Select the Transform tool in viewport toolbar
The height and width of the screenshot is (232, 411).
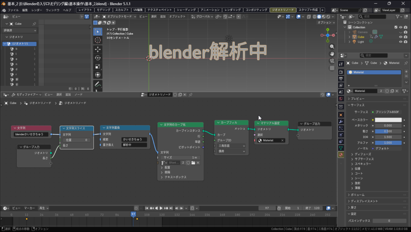pyautogui.click(x=98, y=75)
